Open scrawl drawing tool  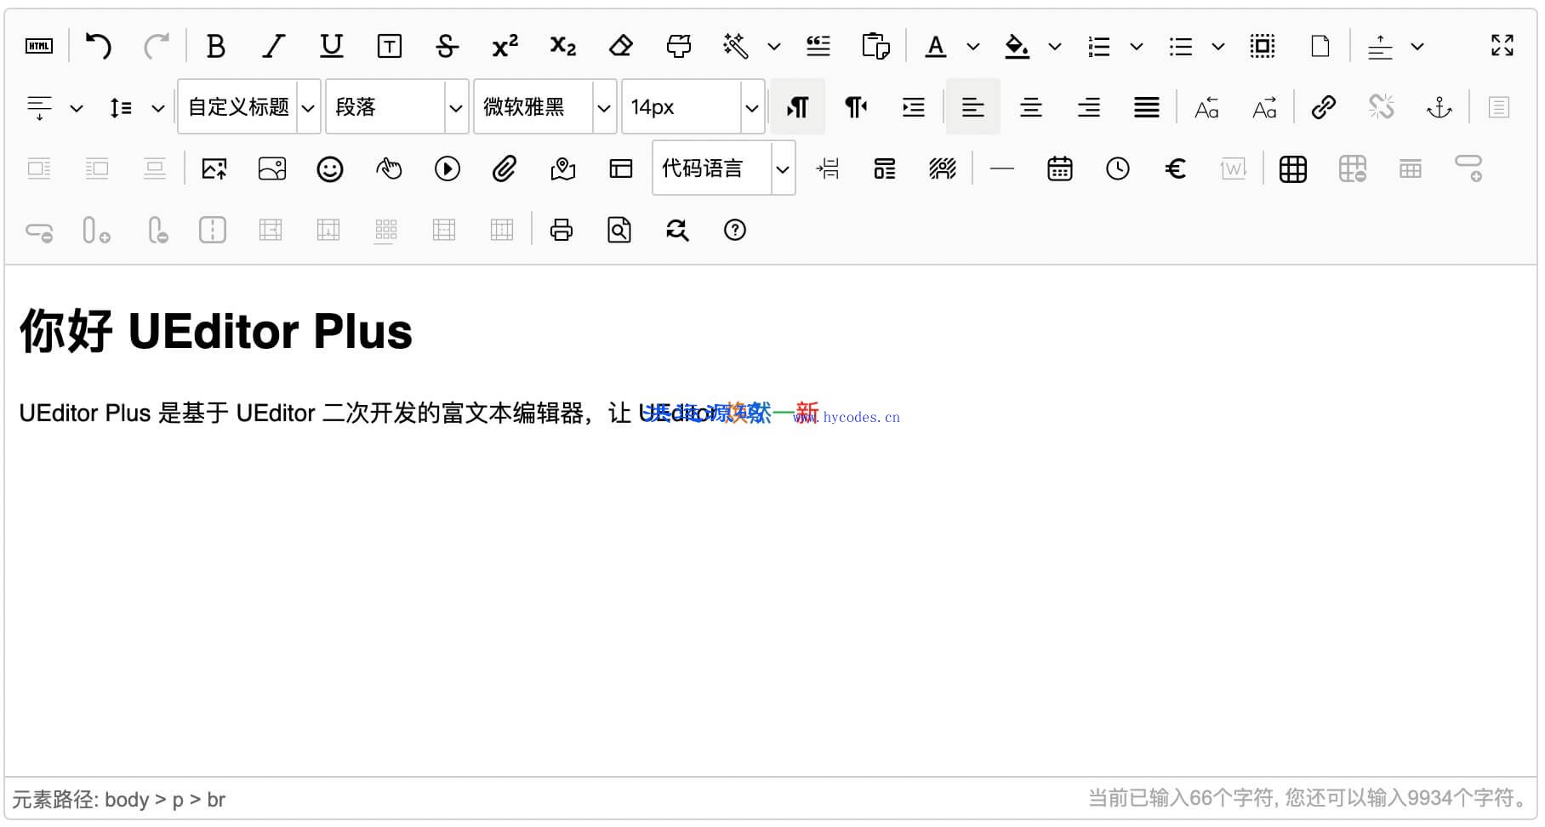[389, 168]
